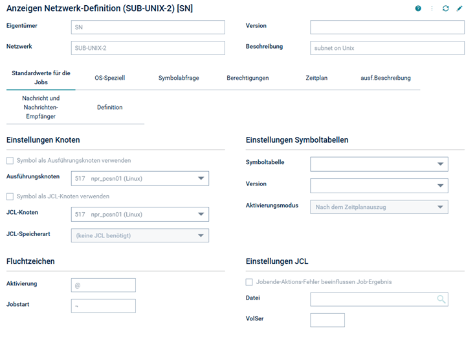
Task: Click the Einstellungen Knoten heading
Action: tap(43, 140)
